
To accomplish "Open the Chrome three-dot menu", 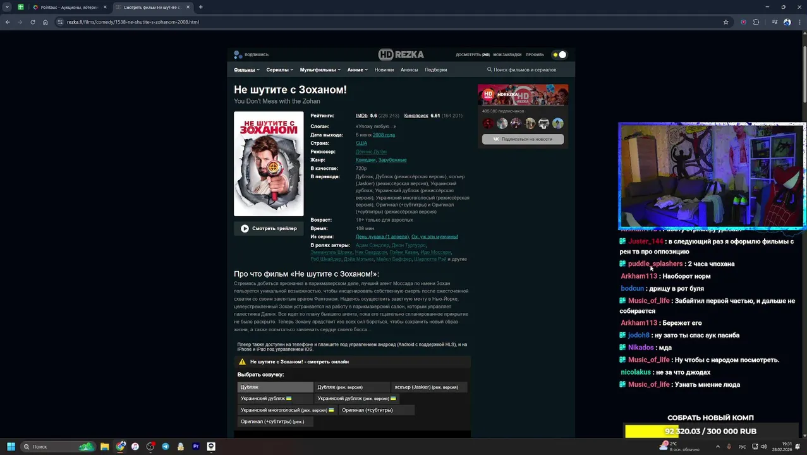I will click(799, 22).
